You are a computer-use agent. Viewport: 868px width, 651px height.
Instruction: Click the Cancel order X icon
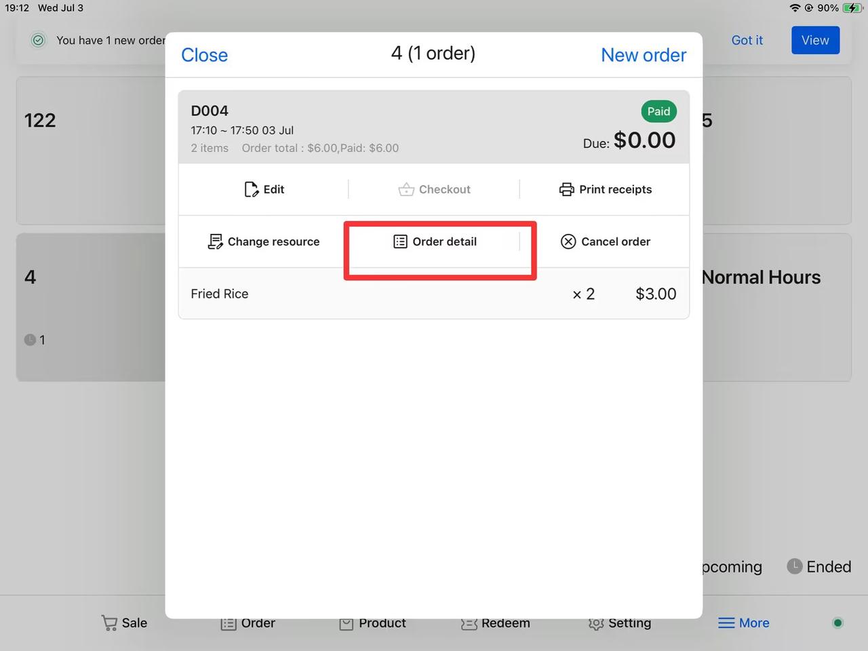pos(568,241)
